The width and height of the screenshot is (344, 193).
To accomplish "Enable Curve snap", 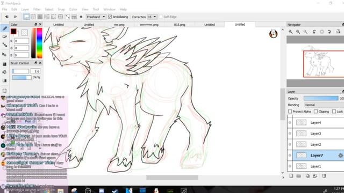I will (x=67, y=17).
